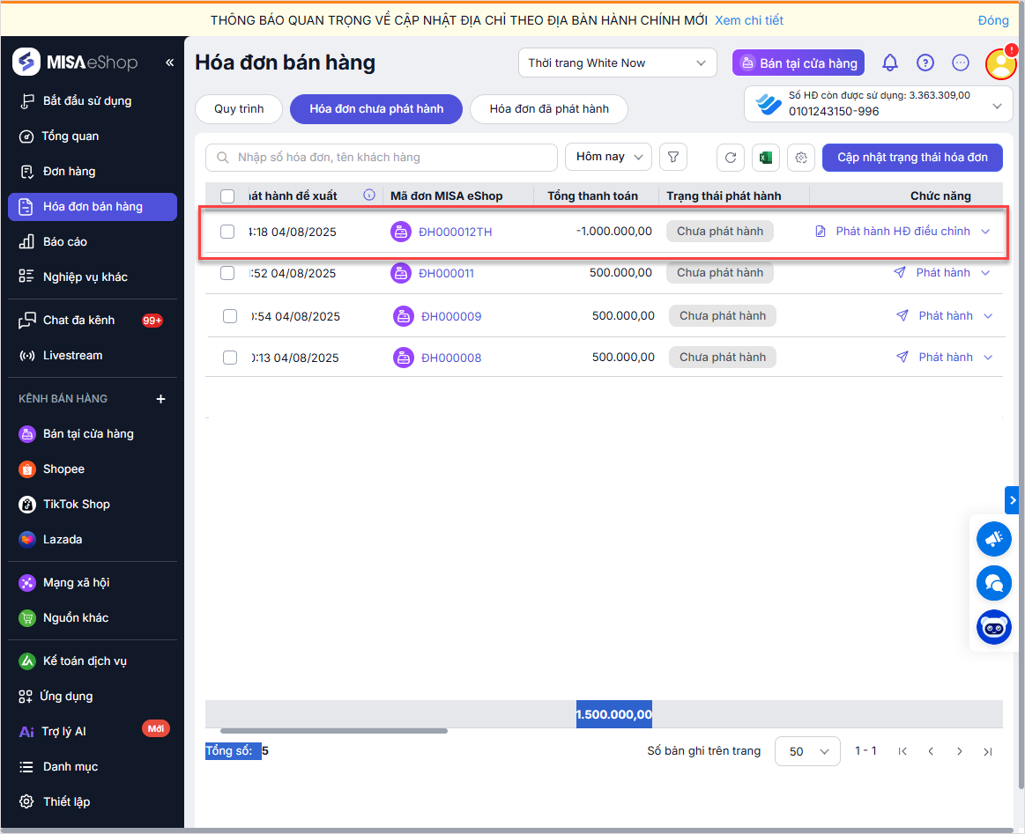Expand action arrow for ĐH000009 row
Viewport: 1025px width, 834px height.
point(988,316)
